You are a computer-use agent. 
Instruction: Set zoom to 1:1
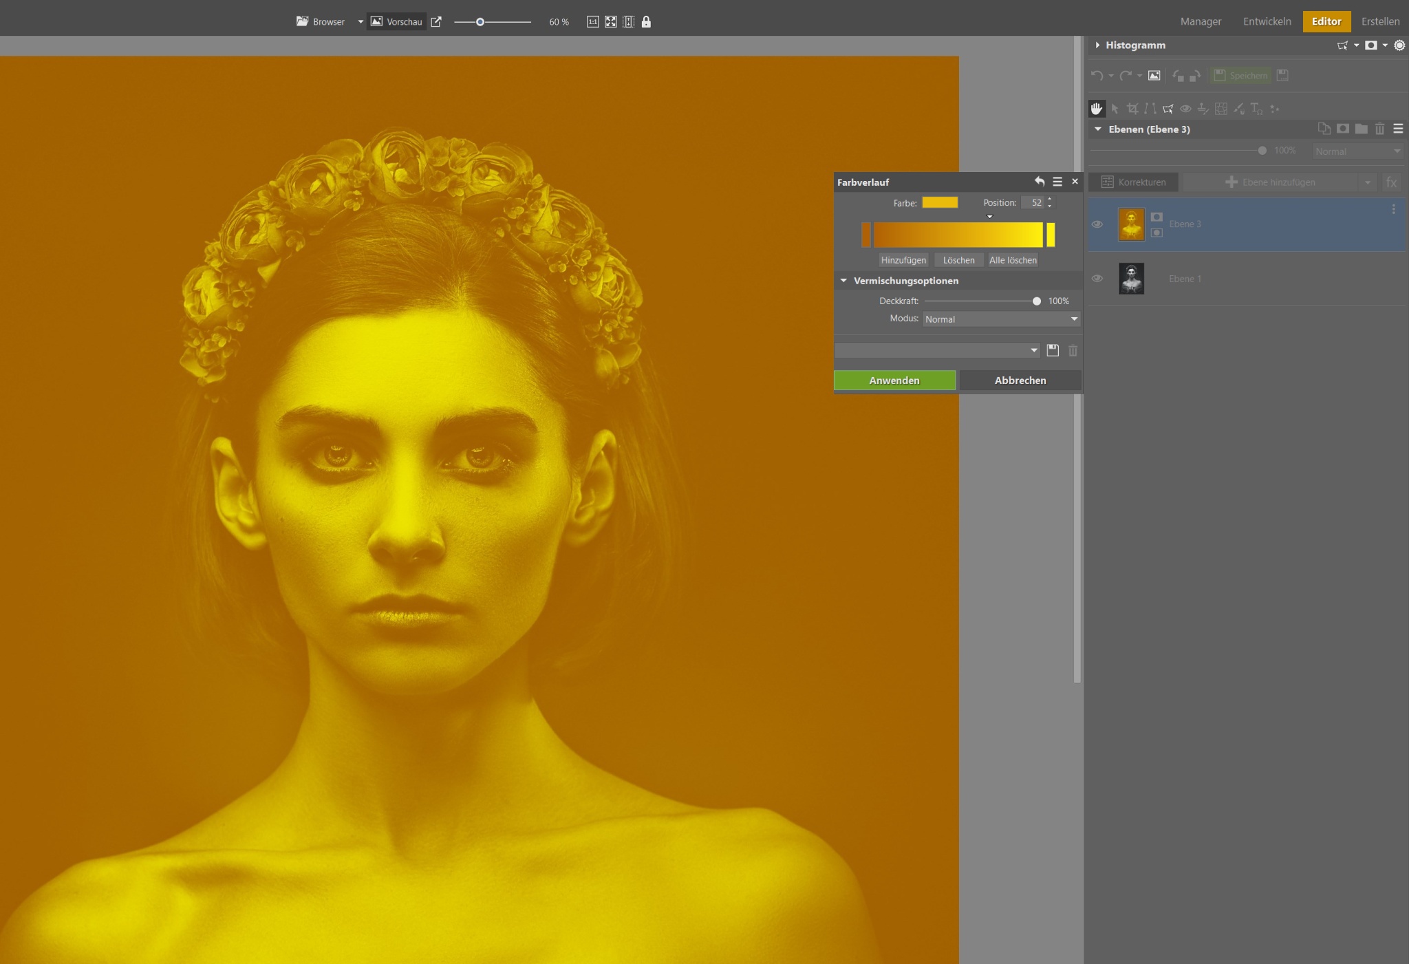tap(593, 22)
